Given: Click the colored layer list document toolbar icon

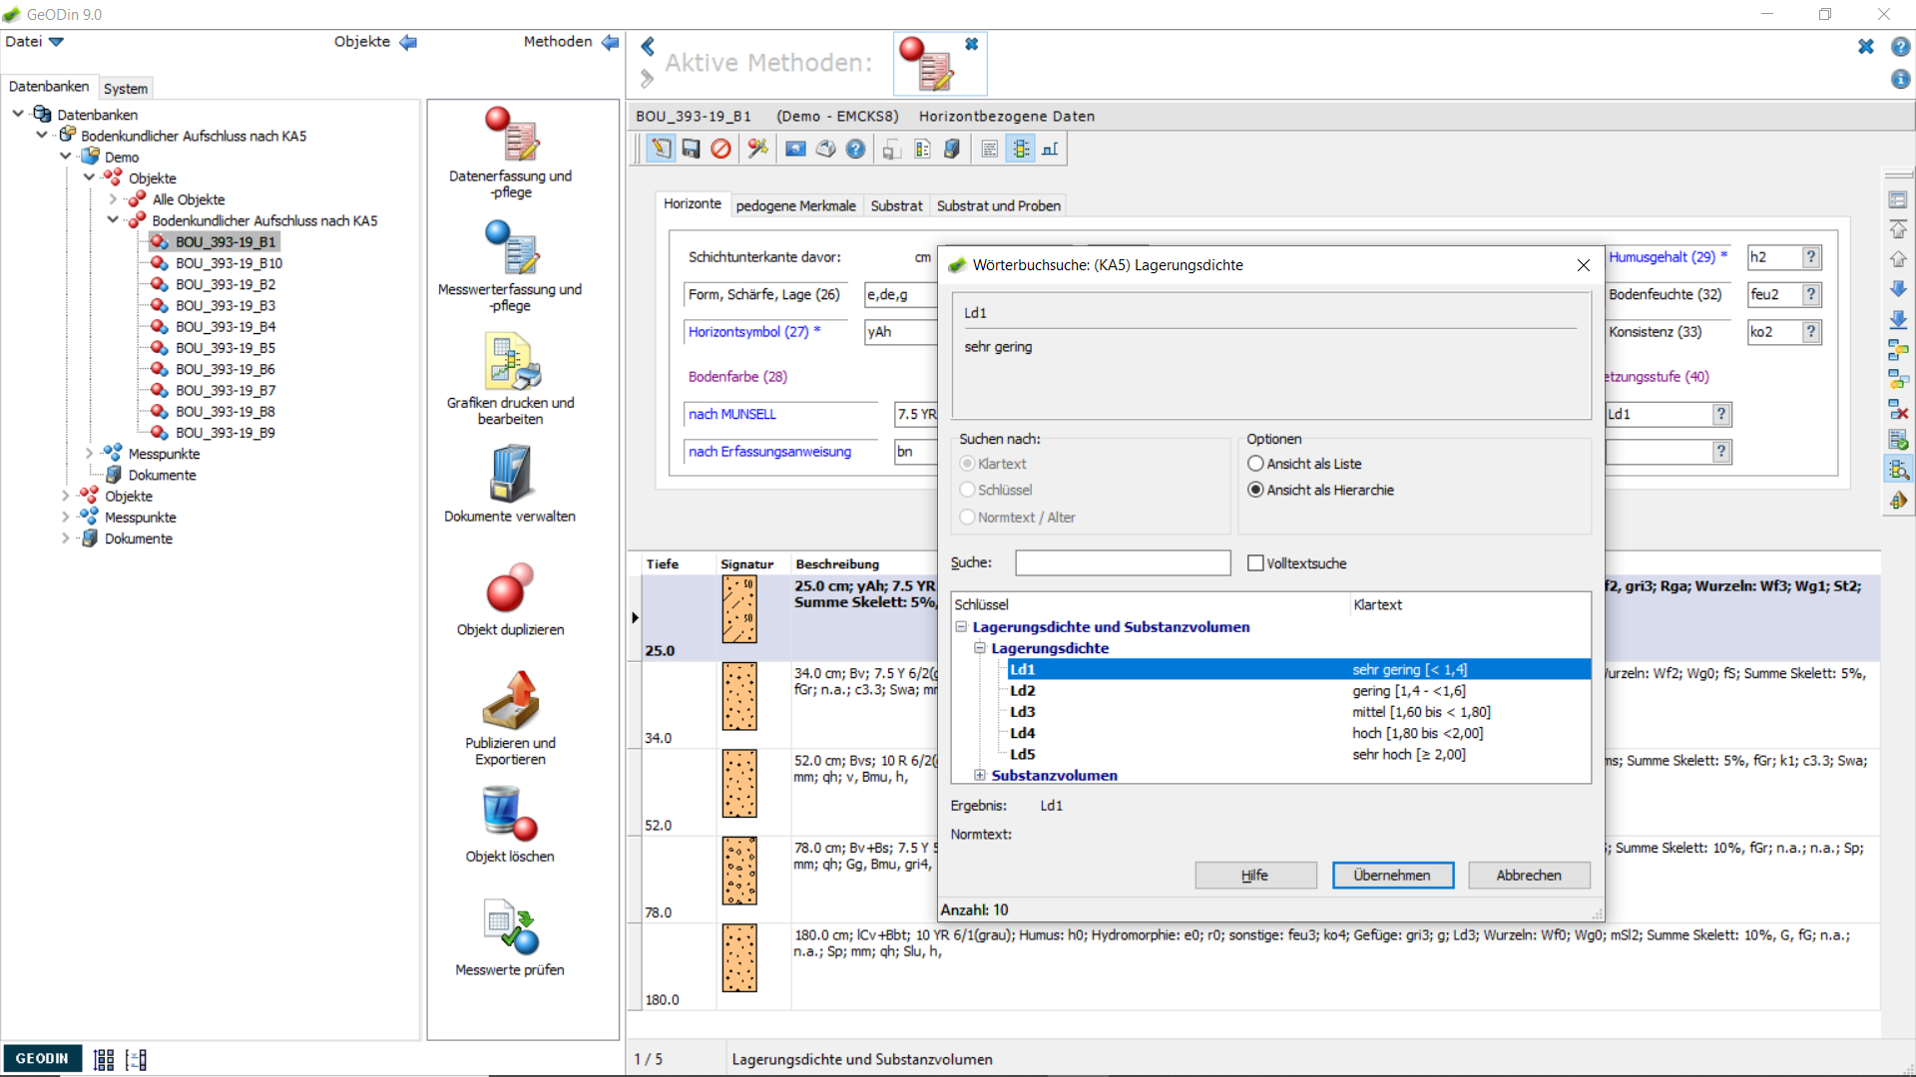Looking at the screenshot, I should (922, 149).
